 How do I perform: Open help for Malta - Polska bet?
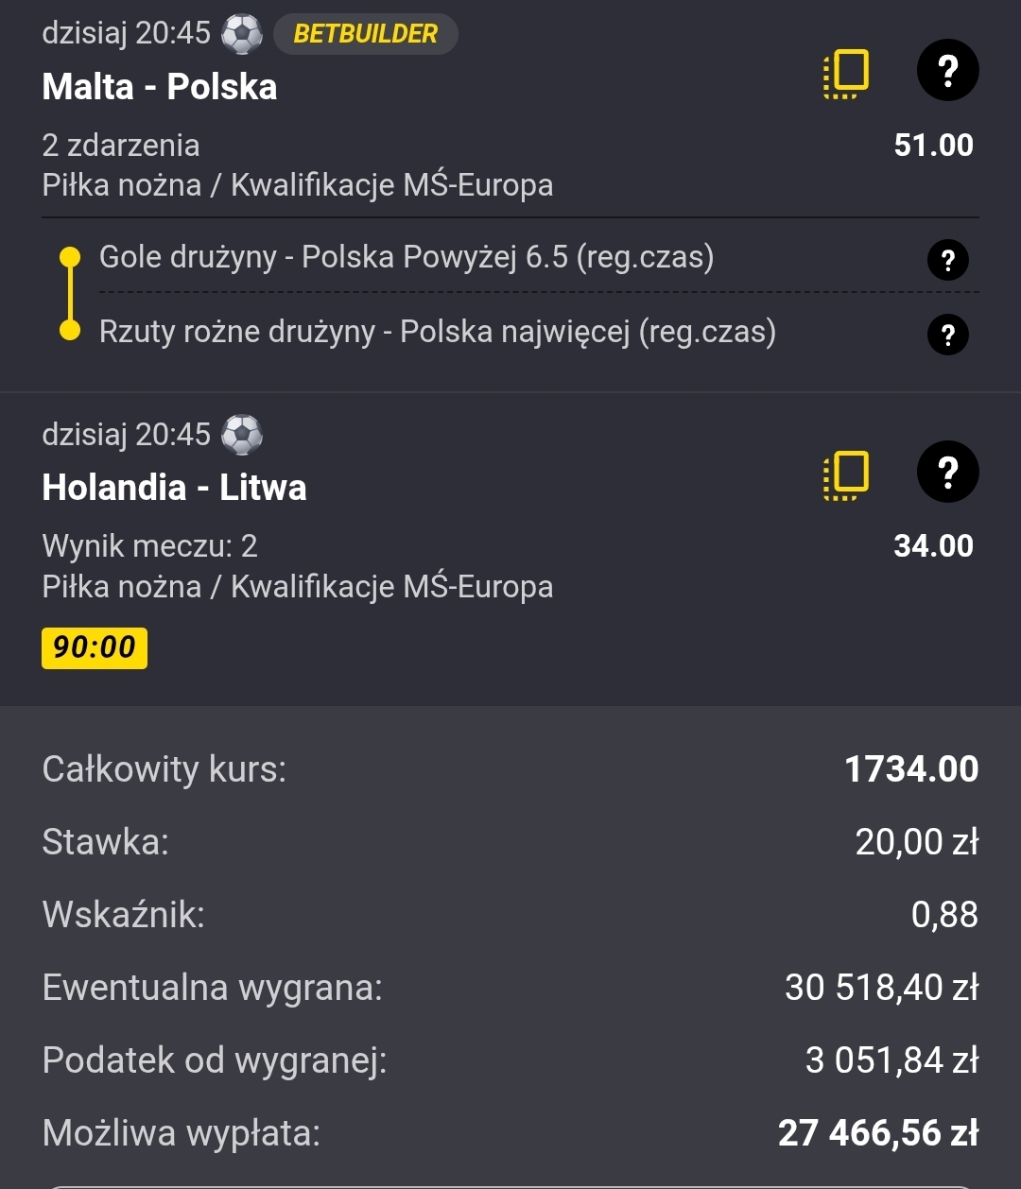[x=947, y=71]
